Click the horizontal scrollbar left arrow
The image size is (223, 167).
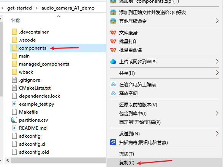click(x=8, y=160)
